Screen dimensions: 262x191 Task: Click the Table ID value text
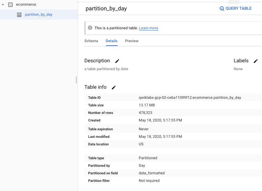click(x=190, y=98)
